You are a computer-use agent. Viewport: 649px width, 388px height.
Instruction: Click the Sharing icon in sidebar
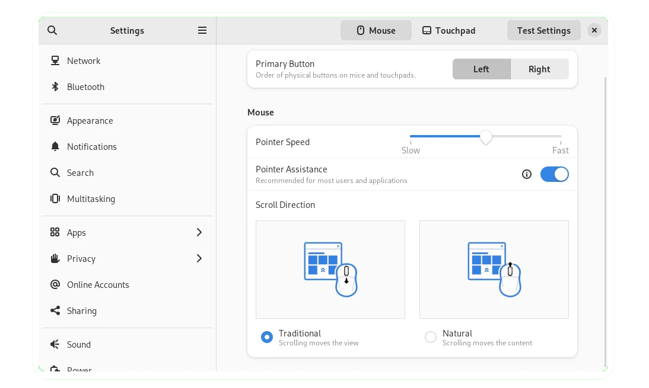pos(55,310)
